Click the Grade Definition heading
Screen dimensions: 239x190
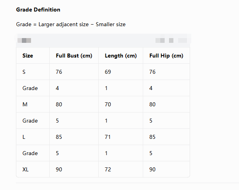coord(38,10)
